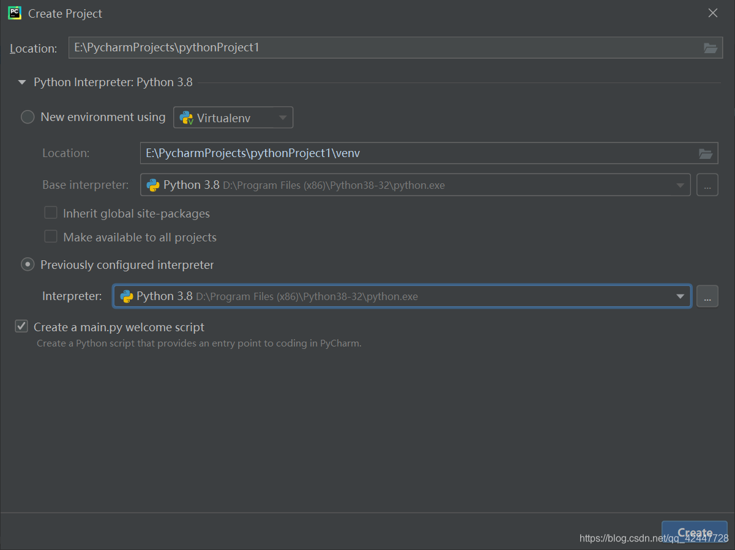735x550 pixels.
Task: Collapse the Python Interpreter section triangle
Action: pyautogui.click(x=22, y=82)
